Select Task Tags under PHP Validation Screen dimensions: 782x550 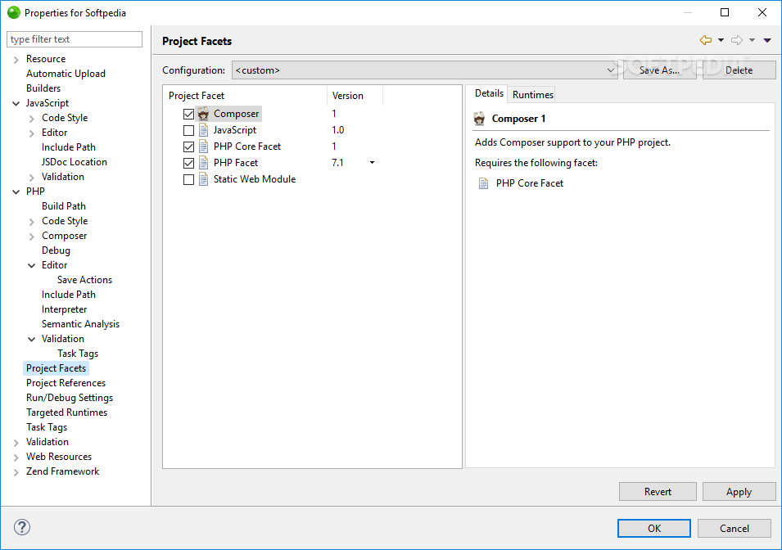(78, 354)
